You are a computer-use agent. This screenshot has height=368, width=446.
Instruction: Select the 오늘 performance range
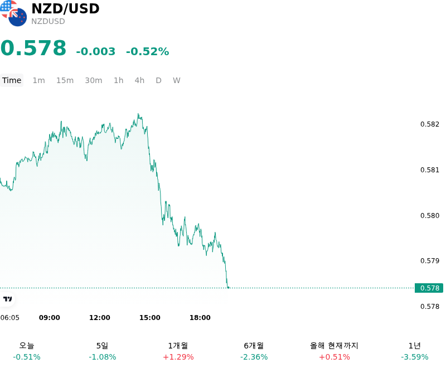pos(27,351)
